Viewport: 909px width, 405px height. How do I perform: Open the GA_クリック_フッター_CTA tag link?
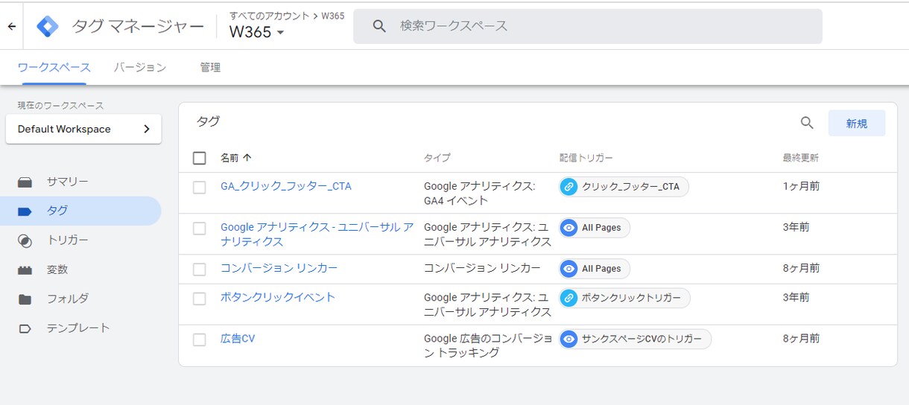point(286,186)
